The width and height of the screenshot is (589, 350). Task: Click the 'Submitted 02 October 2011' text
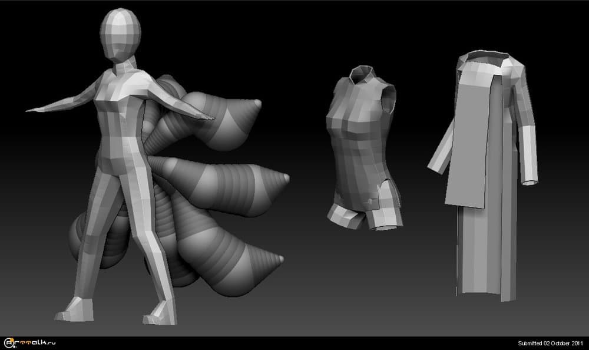pos(550,343)
